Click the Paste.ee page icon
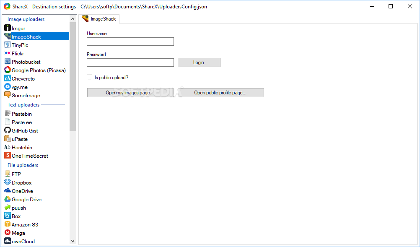420x247 pixels. (8, 122)
